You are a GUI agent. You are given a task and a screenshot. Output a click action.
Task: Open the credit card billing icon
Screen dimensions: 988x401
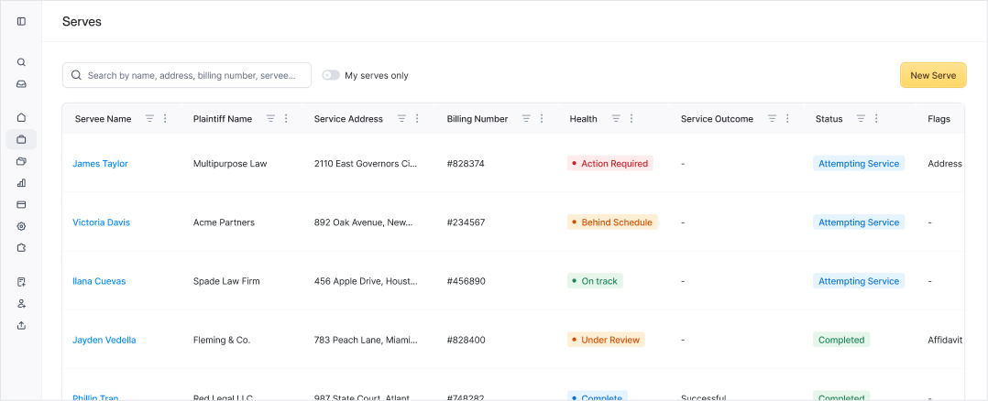21,204
